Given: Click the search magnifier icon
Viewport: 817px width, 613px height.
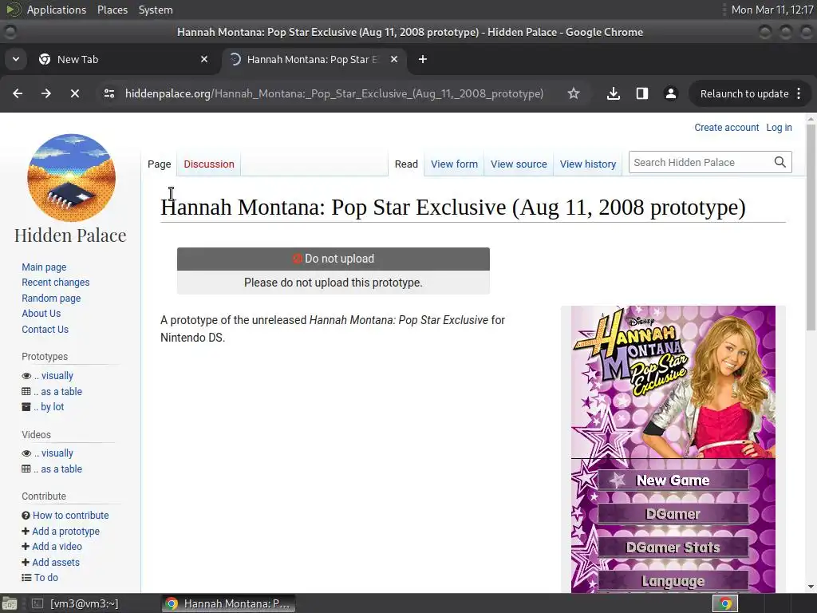Looking at the screenshot, I should pyautogui.click(x=780, y=163).
